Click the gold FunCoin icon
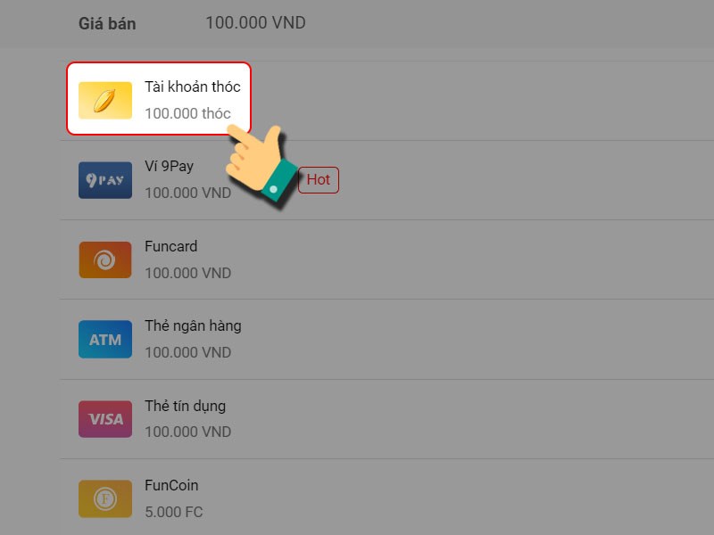Image resolution: width=714 pixels, height=535 pixels. coord(105,498)
